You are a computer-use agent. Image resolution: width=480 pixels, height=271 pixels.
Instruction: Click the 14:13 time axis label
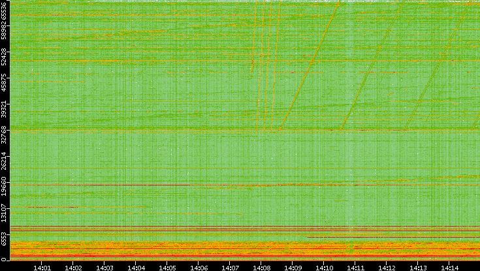coord(418,268)
